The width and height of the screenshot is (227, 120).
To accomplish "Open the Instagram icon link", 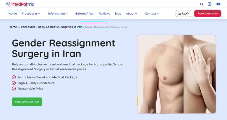I will click(x=210, y=4).
